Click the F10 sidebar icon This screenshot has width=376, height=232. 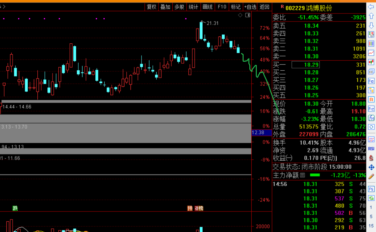coord(371,81)
